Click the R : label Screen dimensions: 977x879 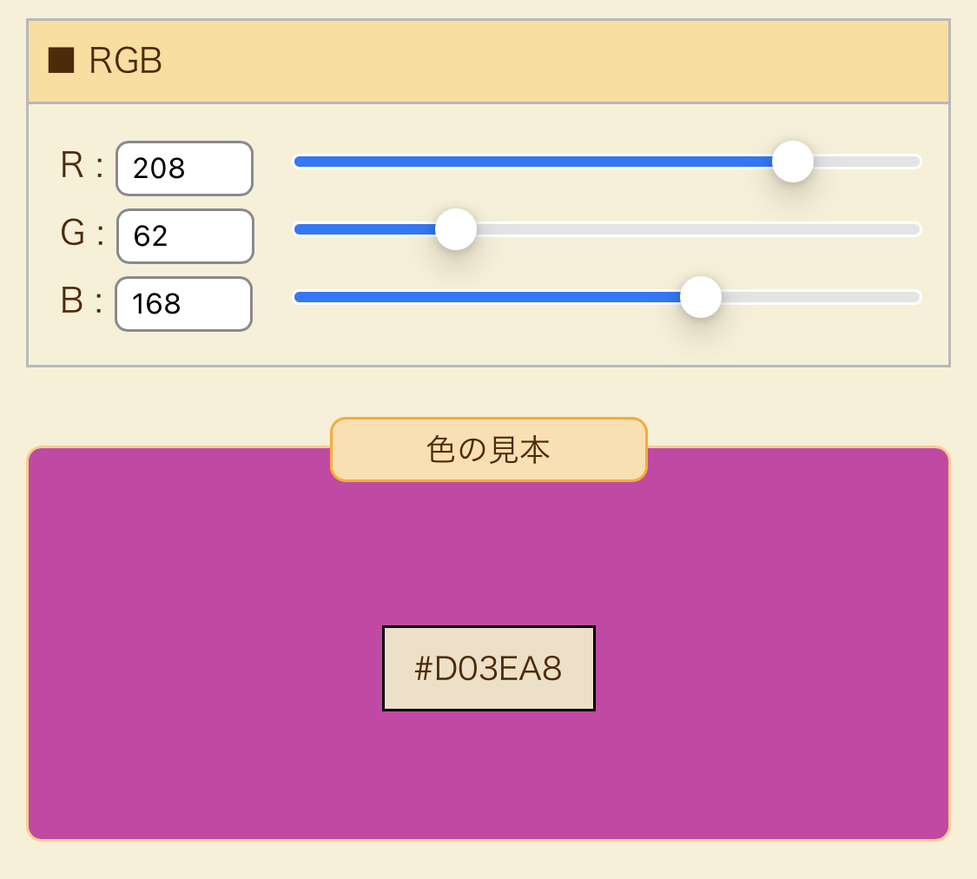pyautogui.click(x=82, y=167)
